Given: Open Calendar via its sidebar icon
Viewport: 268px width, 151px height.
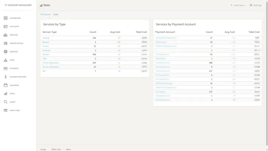Looking at the screenshot, I should point(6,85).
